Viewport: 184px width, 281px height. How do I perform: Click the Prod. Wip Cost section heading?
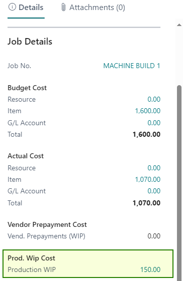[32, 258]
